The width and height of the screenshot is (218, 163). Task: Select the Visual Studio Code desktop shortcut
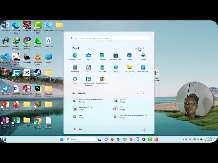coord(5,59)
